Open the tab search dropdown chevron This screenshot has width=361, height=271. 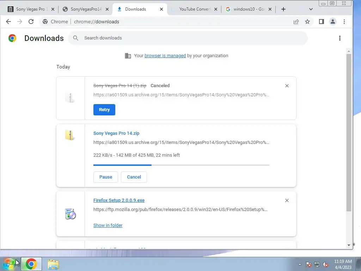pos(311,9)
